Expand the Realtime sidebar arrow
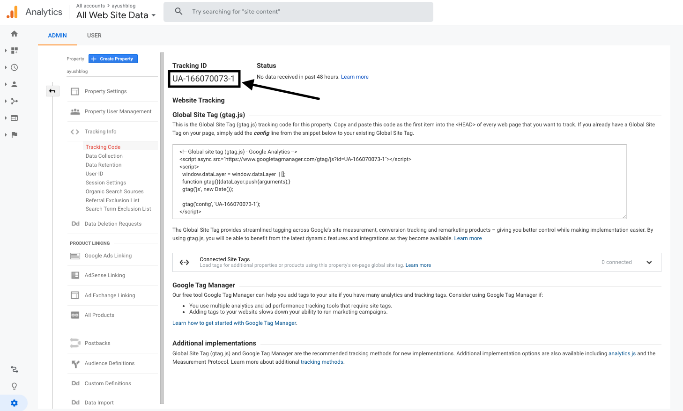Image resolution: width=683 pixels, height=411 pixels. point(6,67)
